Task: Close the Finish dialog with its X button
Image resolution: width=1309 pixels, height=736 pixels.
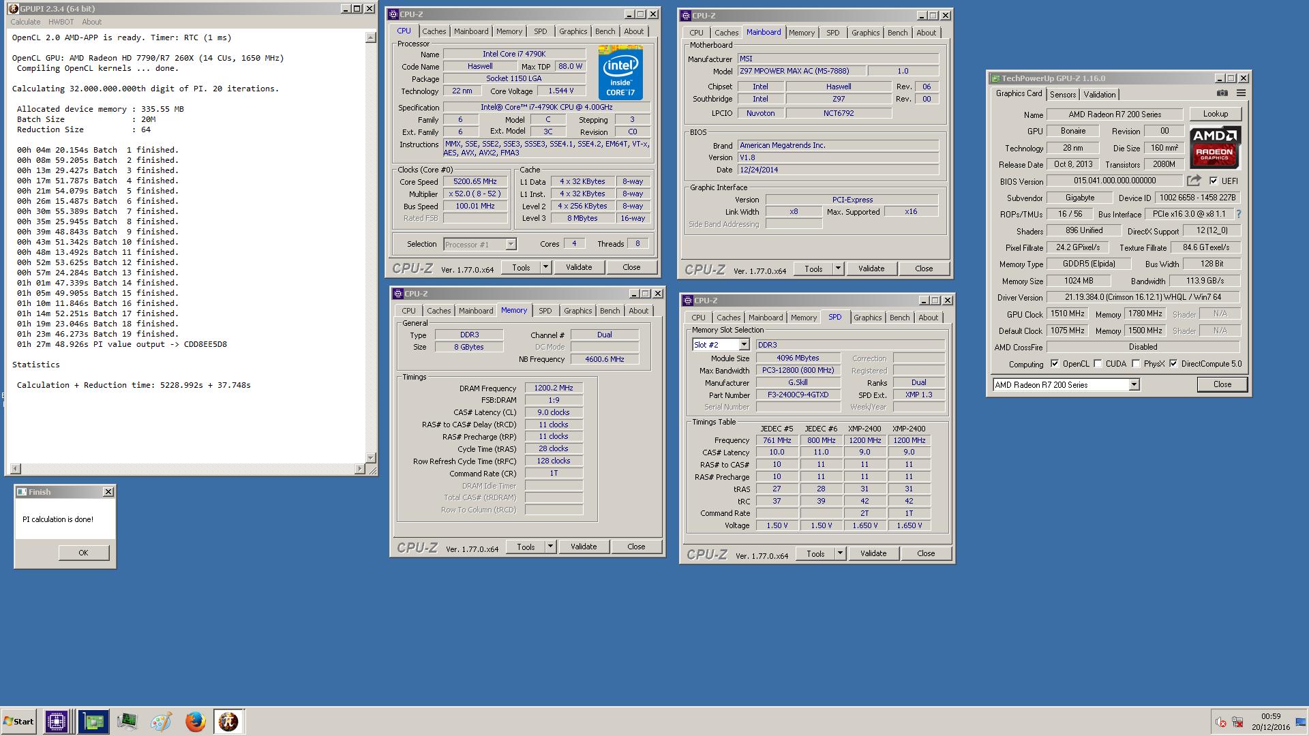Action: pyautogui.click(x=108, y=492)
